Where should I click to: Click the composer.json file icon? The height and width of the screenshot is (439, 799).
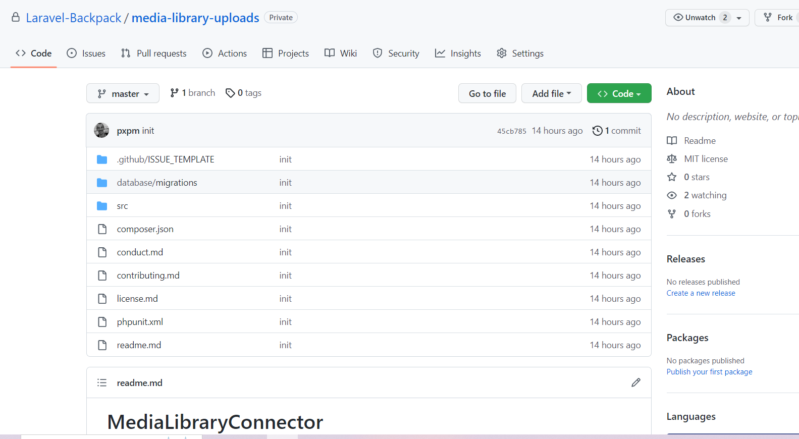click(x=102, y=229)
